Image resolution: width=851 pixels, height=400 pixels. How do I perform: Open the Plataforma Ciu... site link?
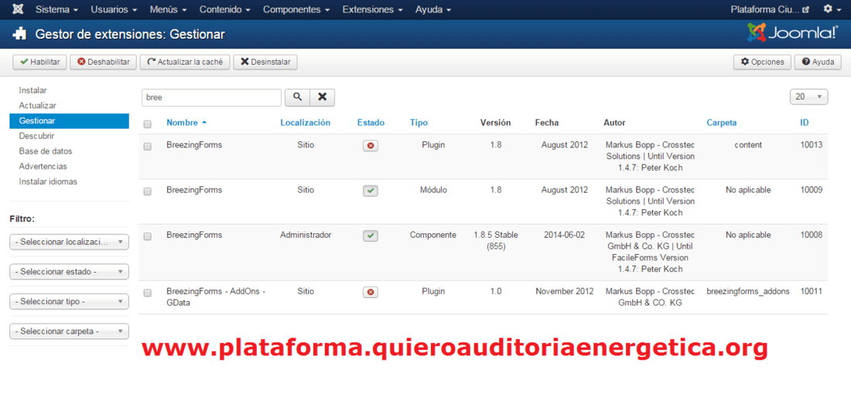(770, 10)
